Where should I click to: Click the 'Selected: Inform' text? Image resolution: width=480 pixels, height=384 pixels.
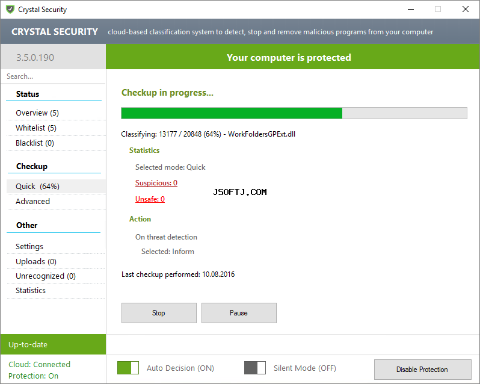(168, 252)
